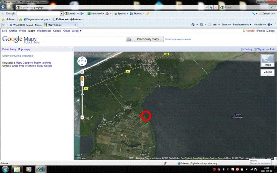Click the zoom in plus button
This screenshot has height=173, width=277.
[x=82, y=84]
